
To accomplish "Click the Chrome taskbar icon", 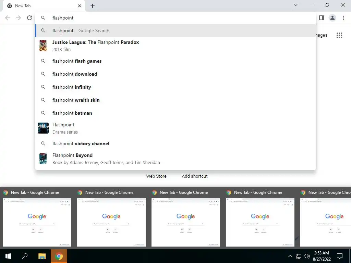I will [59, 256].
